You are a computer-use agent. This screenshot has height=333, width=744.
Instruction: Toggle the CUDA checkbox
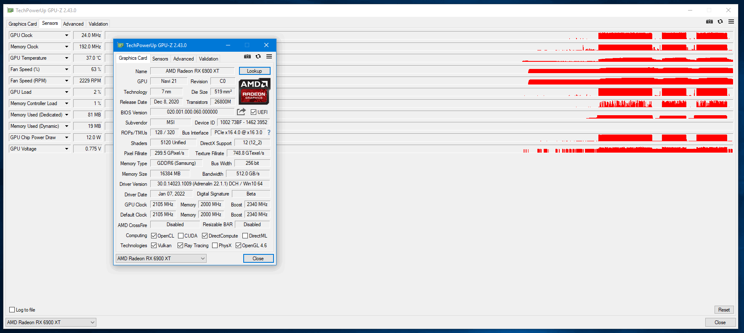(181, 236)
